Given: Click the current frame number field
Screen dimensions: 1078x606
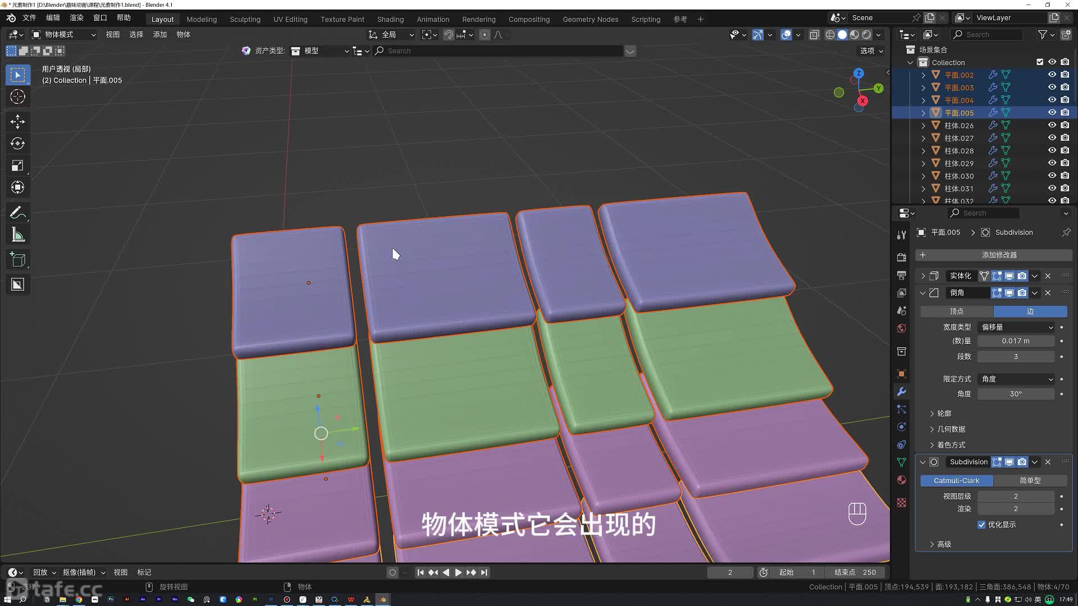Looking at the screenshot, I should [730, 572].
